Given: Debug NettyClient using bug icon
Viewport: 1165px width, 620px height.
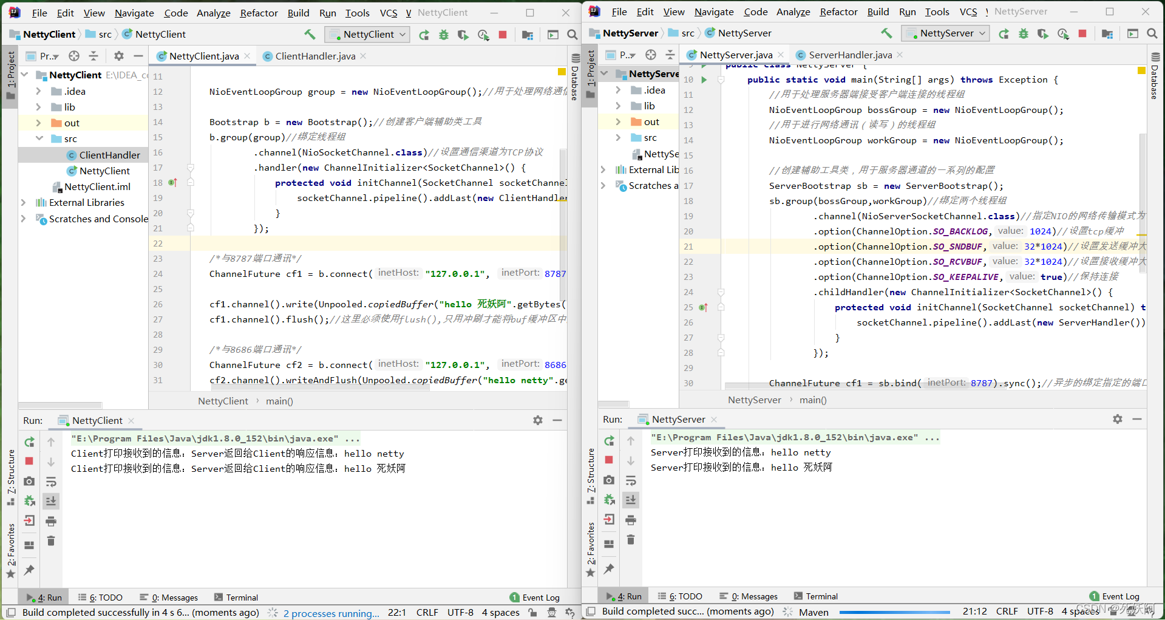Looking at the screenshot, I should point(444,35).
